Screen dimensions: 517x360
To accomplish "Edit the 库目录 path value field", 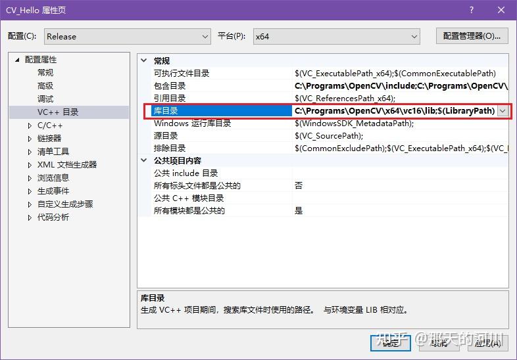I will coord(395,110).
